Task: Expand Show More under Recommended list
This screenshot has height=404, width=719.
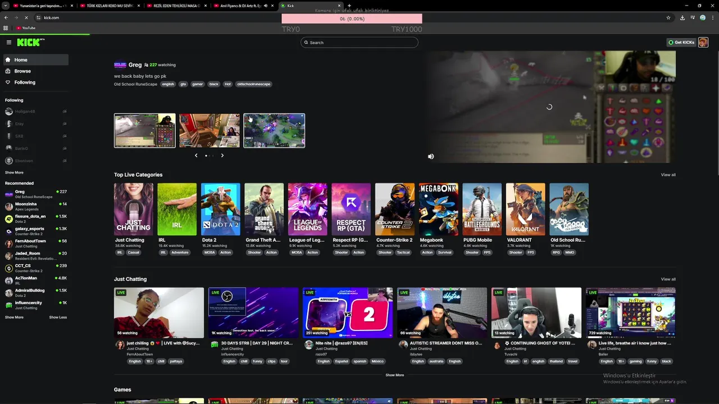Action: pyautogui.click(x=14, y=318)
